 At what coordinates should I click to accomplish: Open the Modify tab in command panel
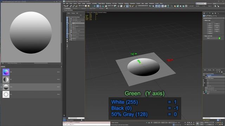pos(207,13)
